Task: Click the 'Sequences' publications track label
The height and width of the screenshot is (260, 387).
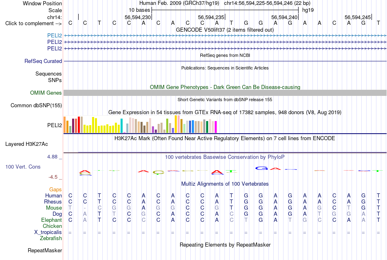Action: (48, 74)
